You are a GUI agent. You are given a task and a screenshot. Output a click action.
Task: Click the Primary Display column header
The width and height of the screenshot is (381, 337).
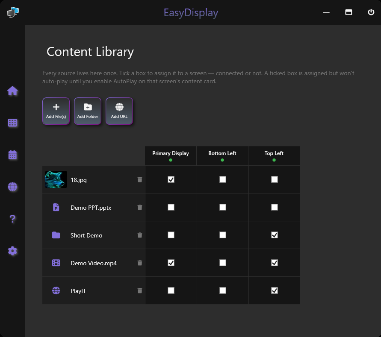pyautogui.click(x=171, y=156)
